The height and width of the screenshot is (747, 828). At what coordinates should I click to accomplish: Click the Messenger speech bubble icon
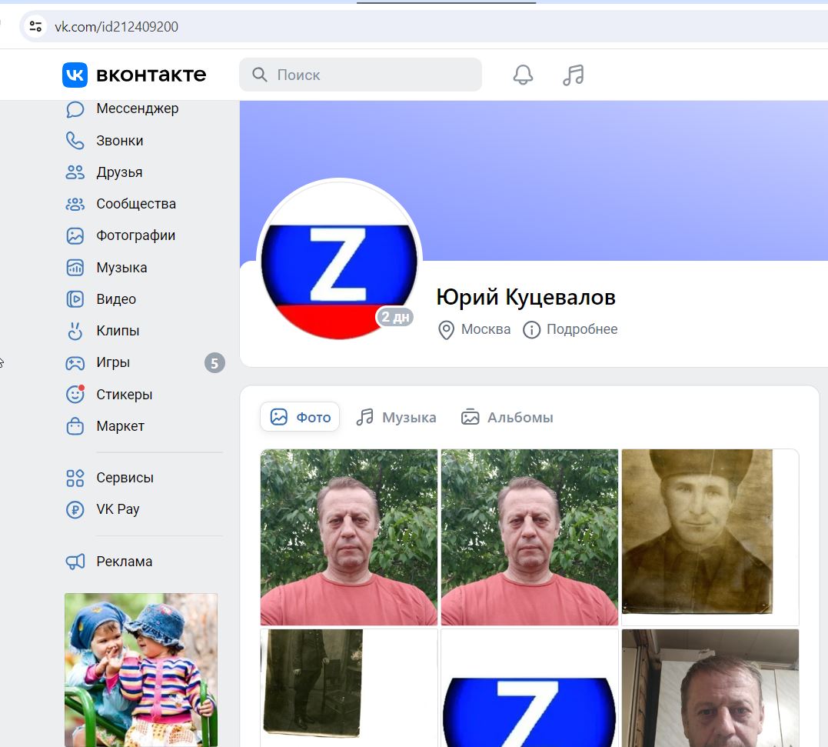pyautogui.click(x=75, y=108)
